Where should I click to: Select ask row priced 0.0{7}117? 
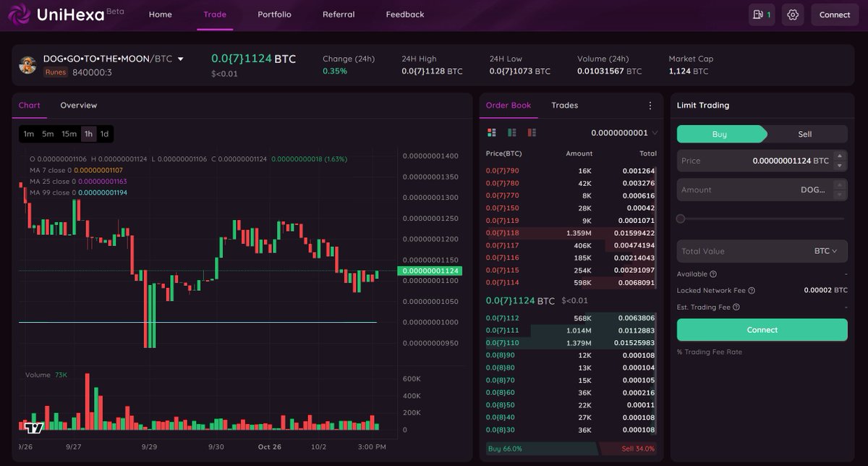(571, 245)
